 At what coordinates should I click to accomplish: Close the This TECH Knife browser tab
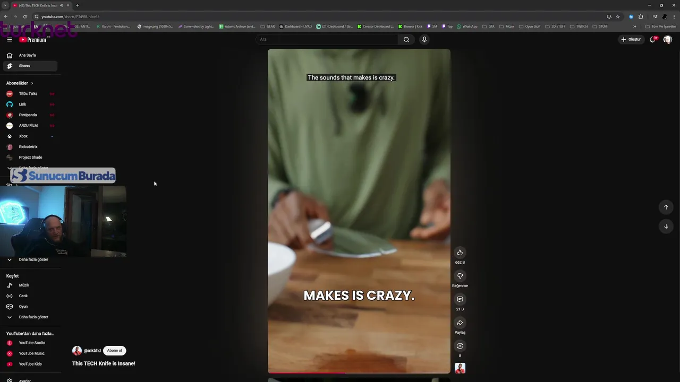pyautogui.click(x=68, y=5)
